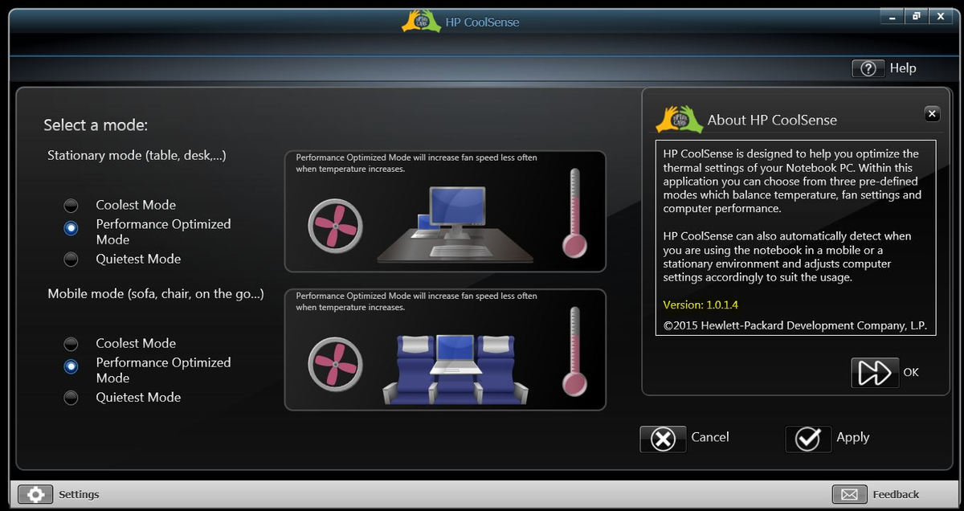The width and height of the screenshot is (964, 511).
Task: Click the HP CoolSense hands logo in title bar
Action: tap(421, 21)
